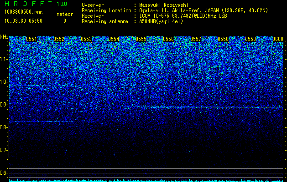Click the Receiving antenna label
287x182 pixels.
click(105, 21)
